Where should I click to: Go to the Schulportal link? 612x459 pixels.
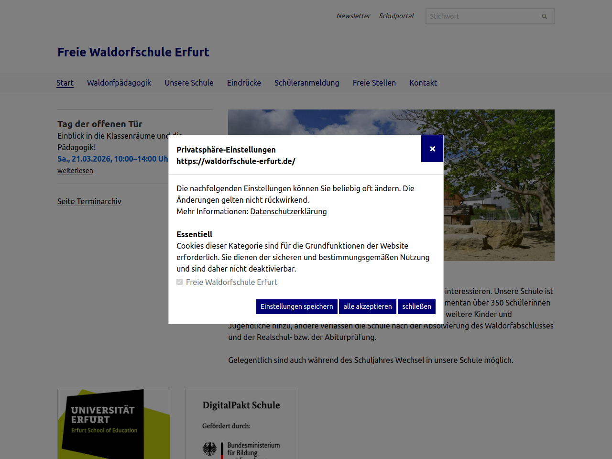[x=396, y=16]
